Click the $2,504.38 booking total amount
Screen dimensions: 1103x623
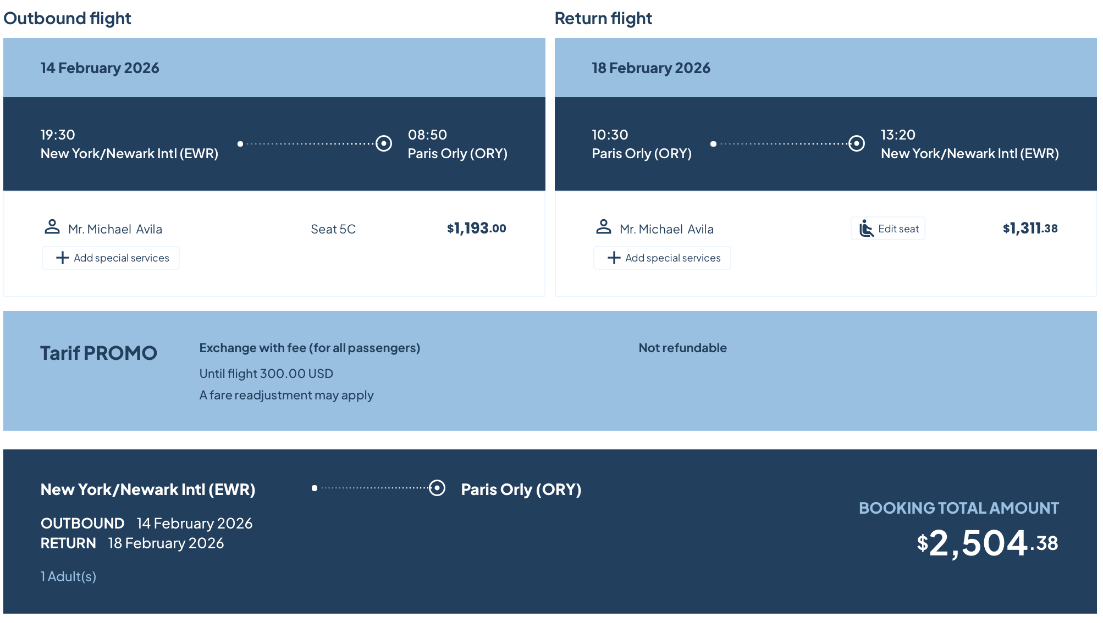[988, 543]
